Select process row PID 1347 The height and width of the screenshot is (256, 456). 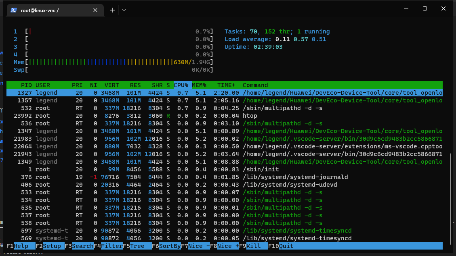225,131
